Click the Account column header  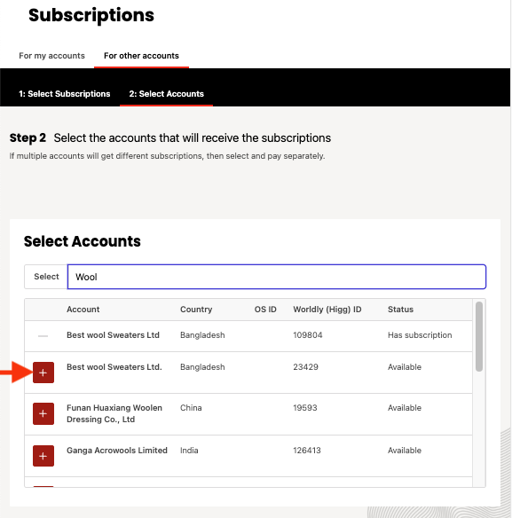[x=83, y=310]
